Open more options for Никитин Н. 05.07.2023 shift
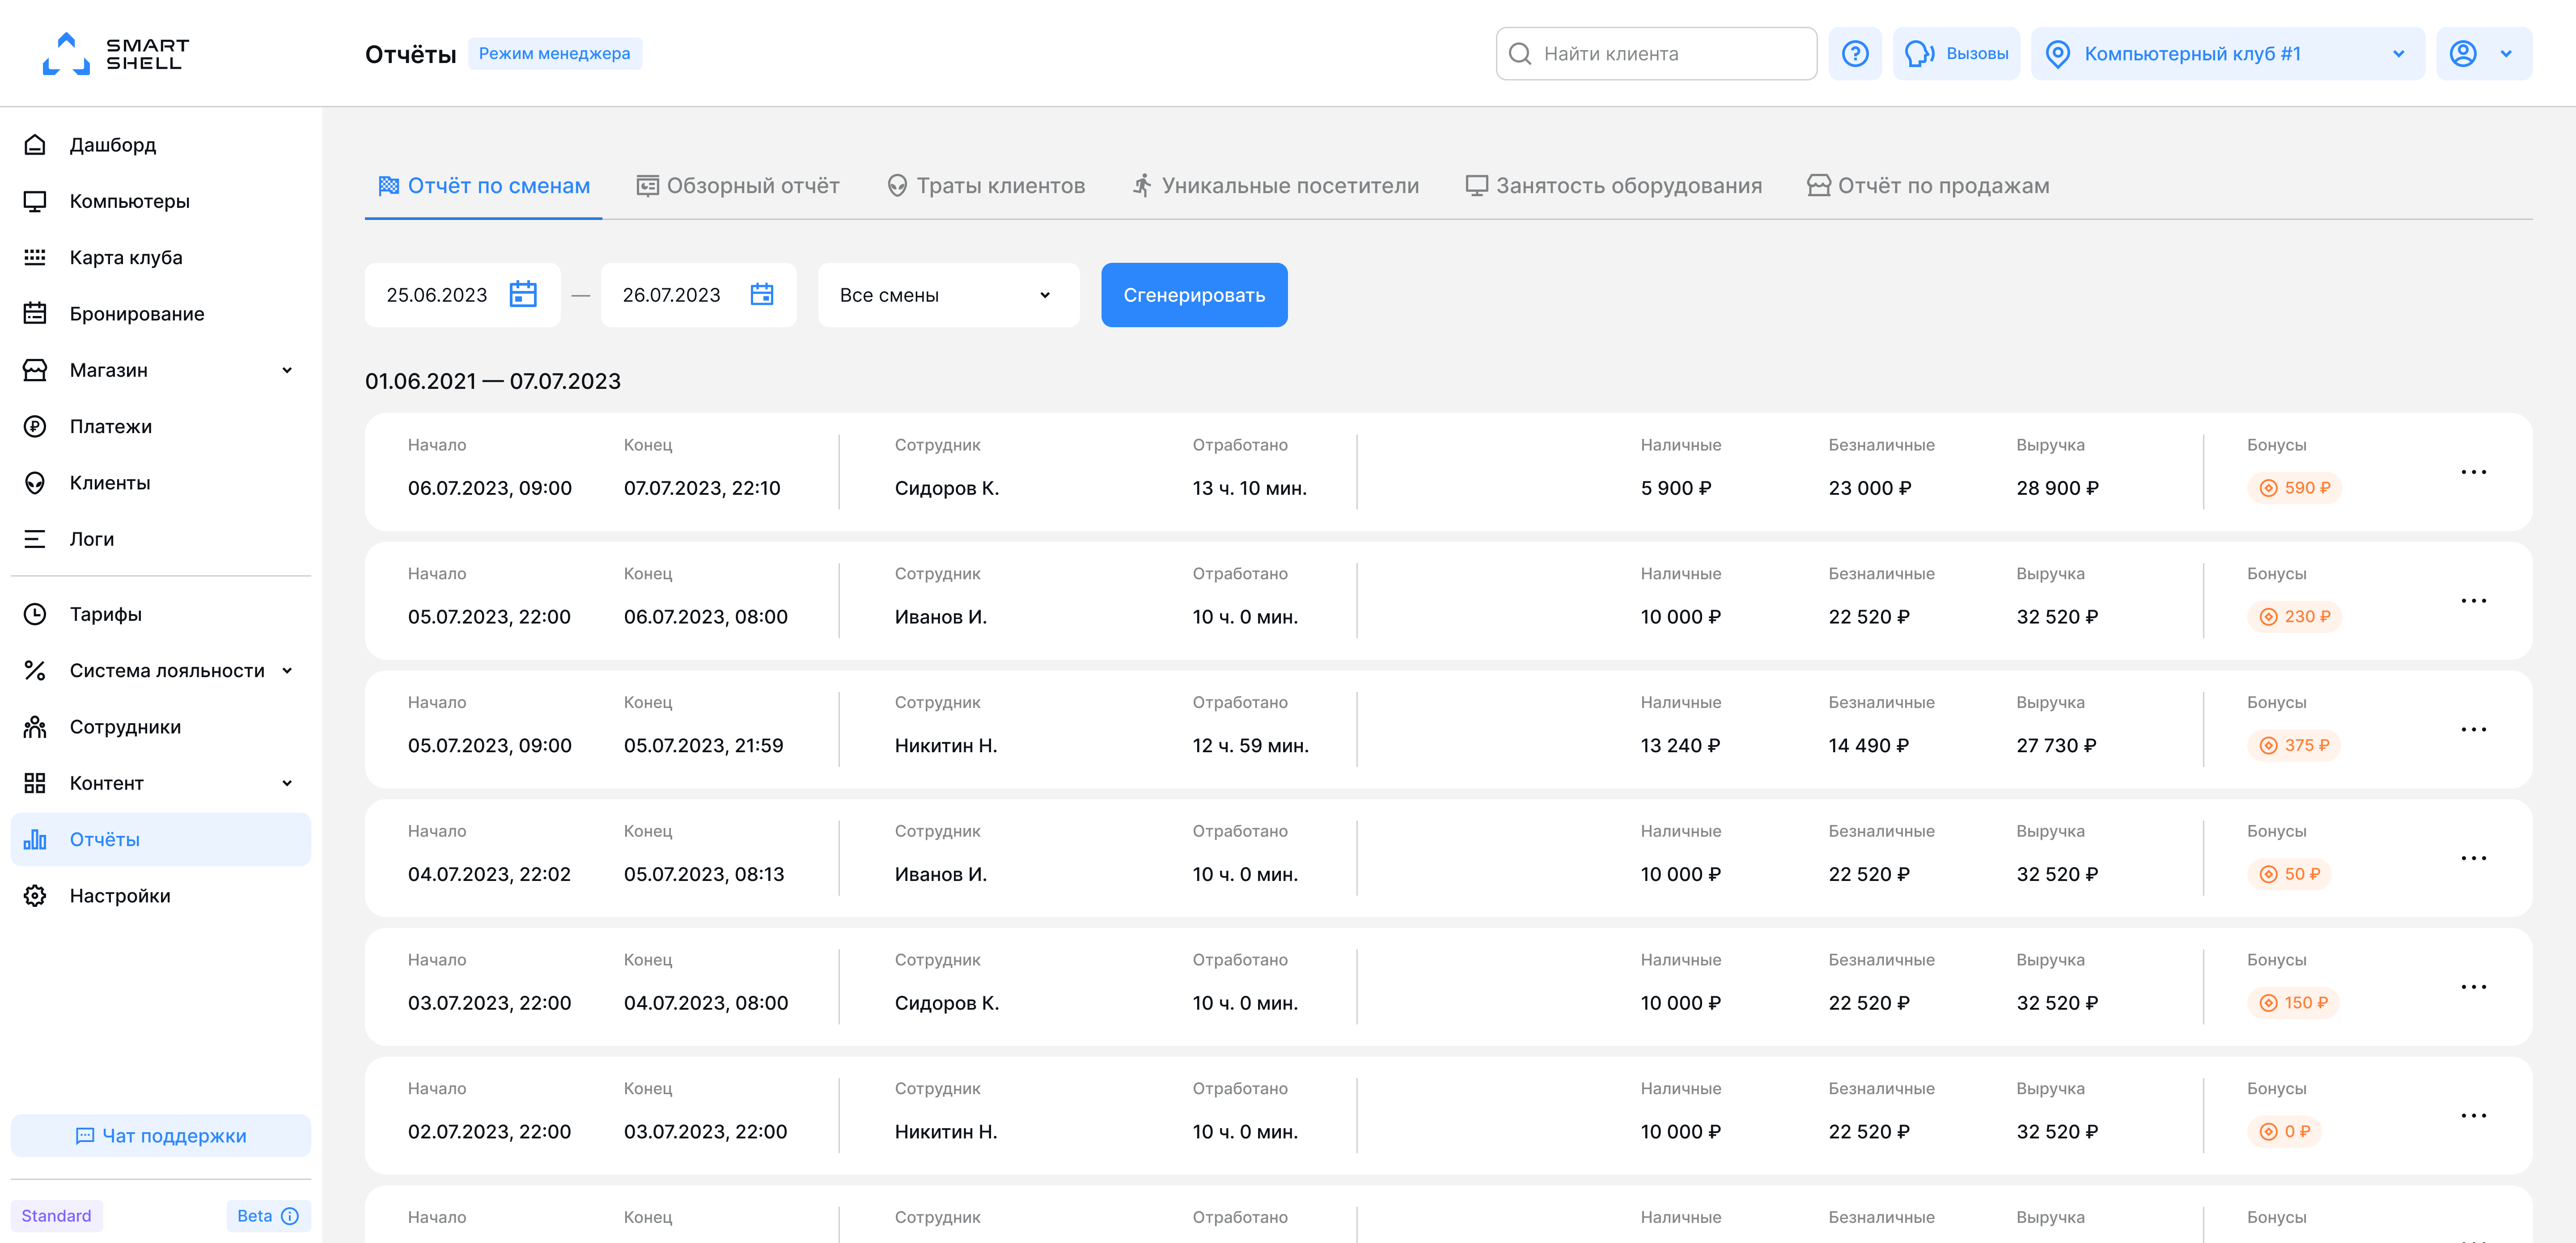 [2474, 729]
